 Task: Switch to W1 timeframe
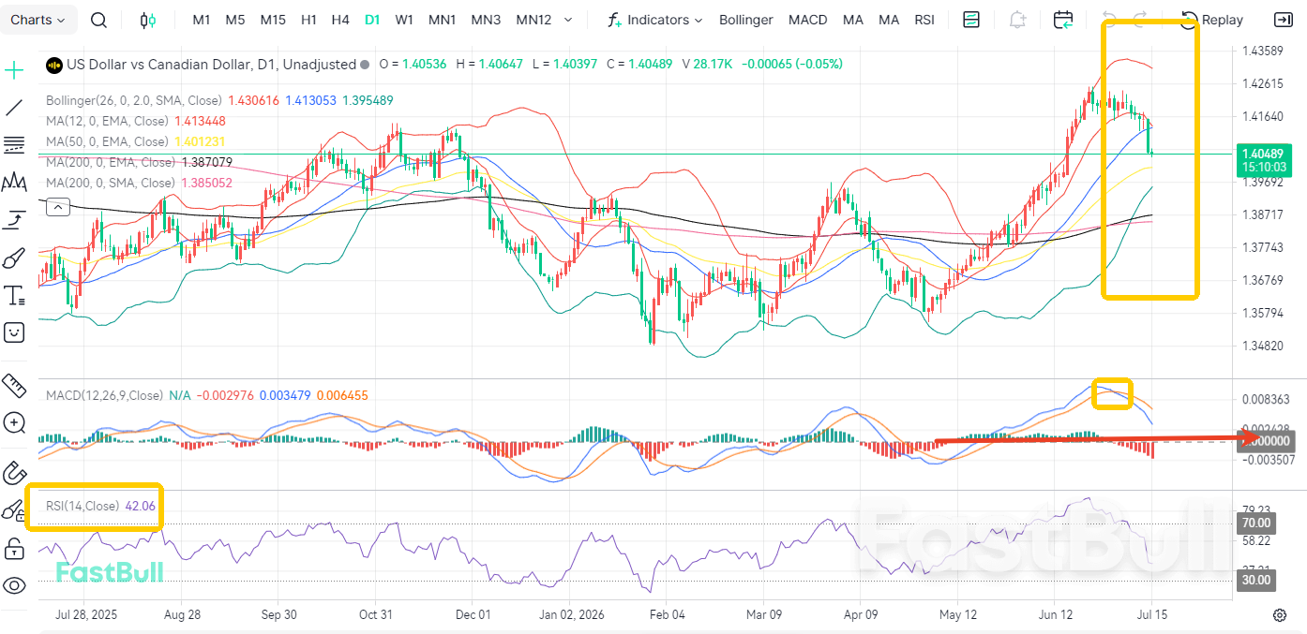click(x=404, y=20)
